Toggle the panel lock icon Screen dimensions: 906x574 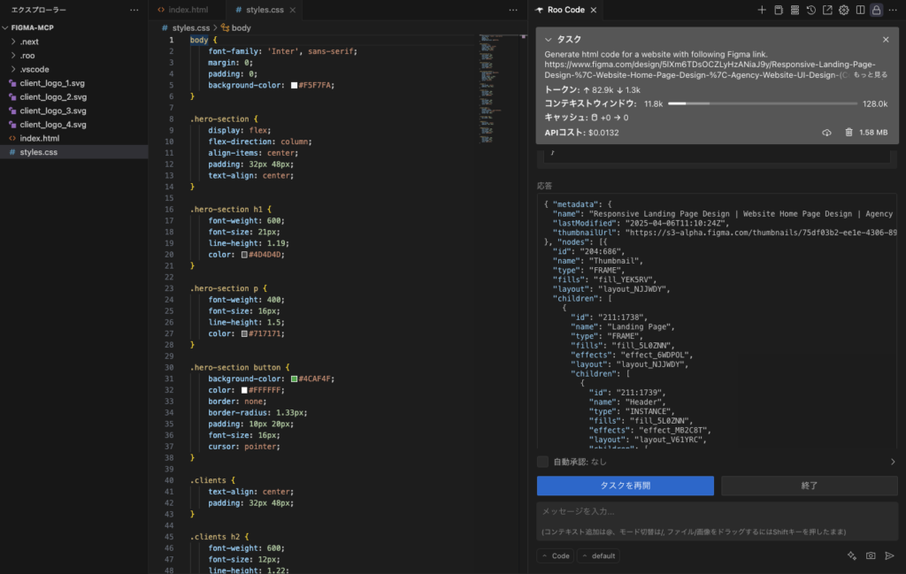click(877, 10)
